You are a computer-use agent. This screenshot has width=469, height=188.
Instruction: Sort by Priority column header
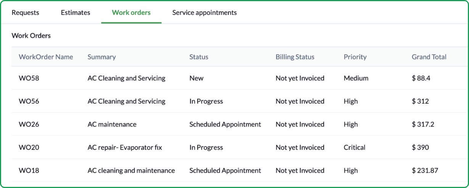click(x=355, y=57)
